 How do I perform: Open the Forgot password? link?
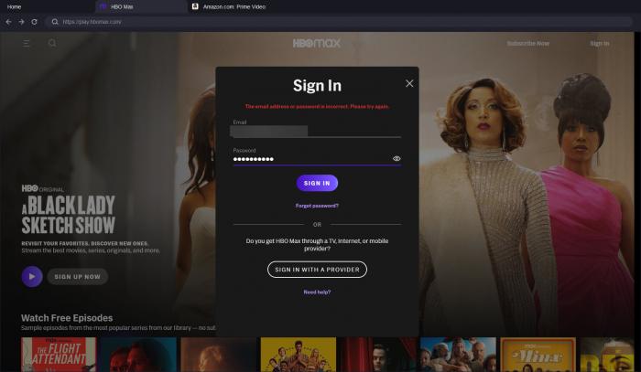(x=317, y=206)
